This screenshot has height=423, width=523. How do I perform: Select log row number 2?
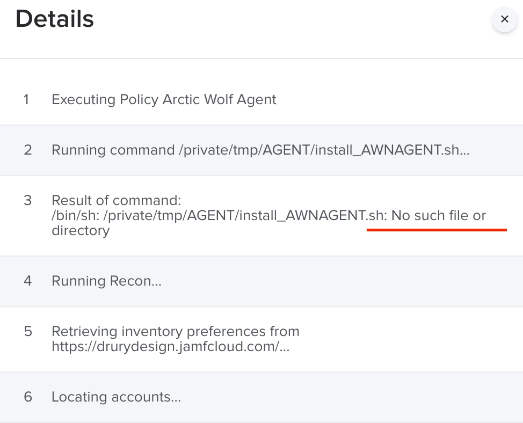28,150
